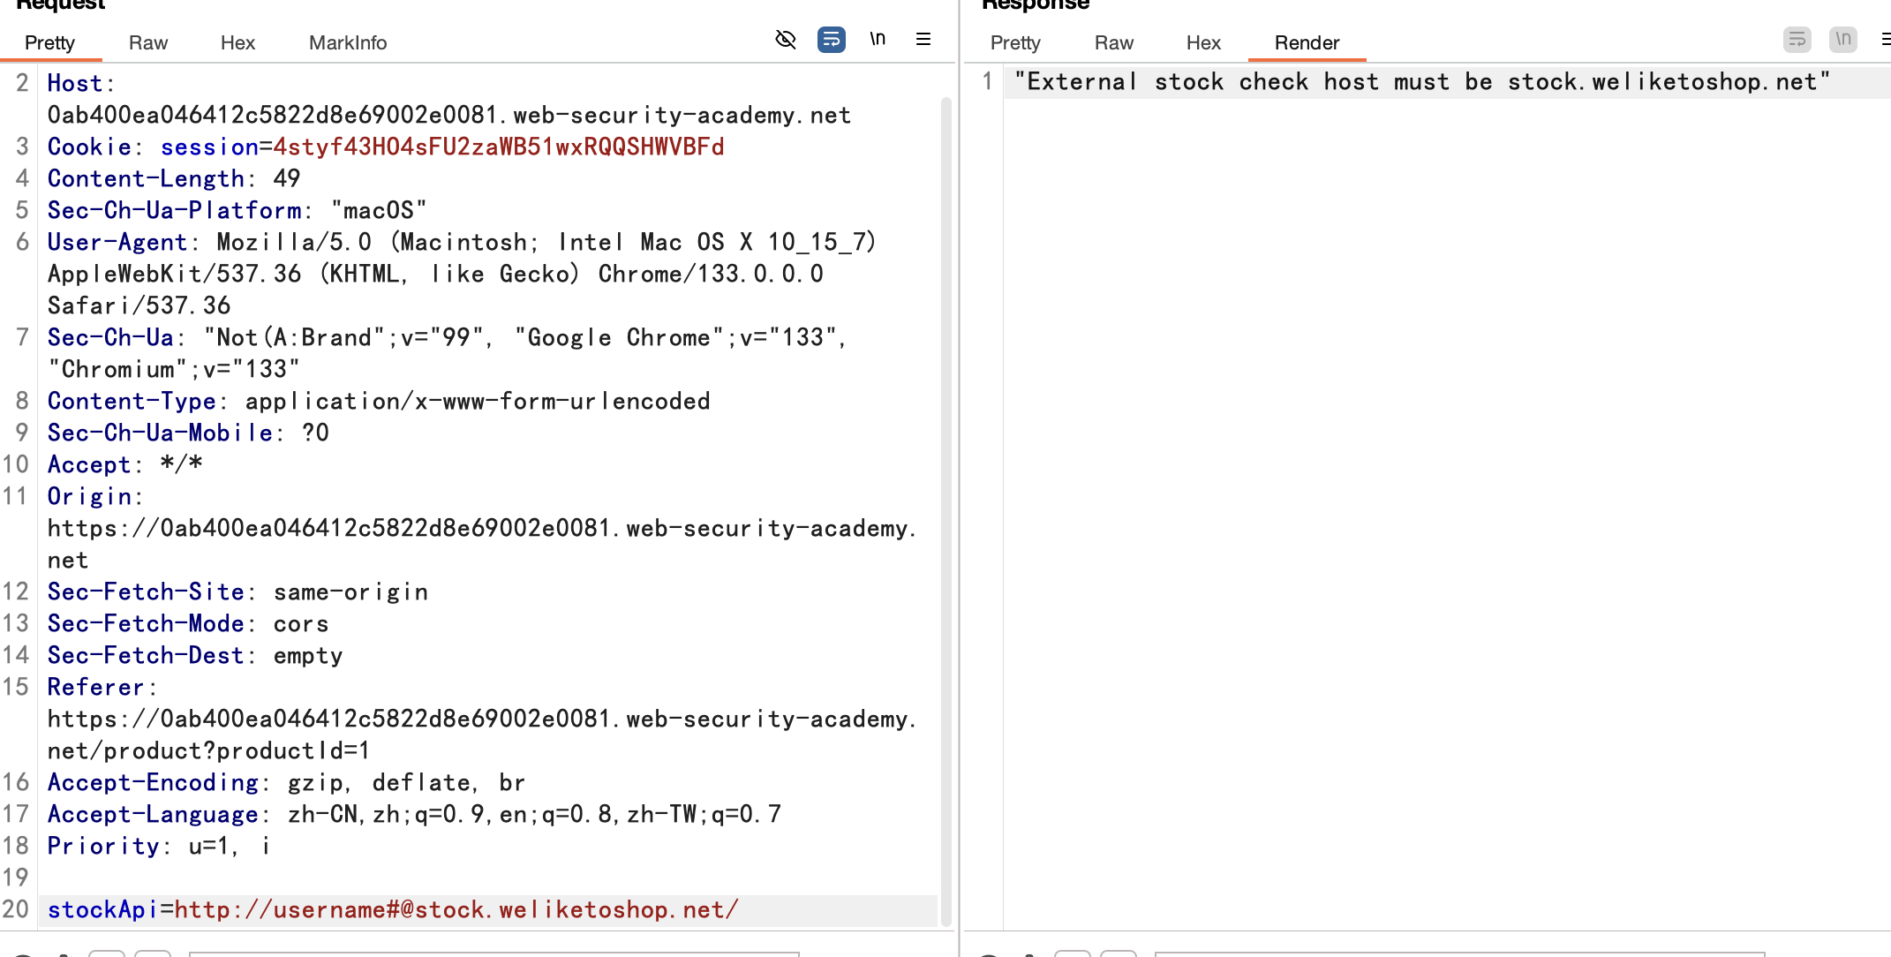The width and height of the screenshot is (1891, 957).
Task: Switch to the Request Hex tab
Action: tap(237, 42)
